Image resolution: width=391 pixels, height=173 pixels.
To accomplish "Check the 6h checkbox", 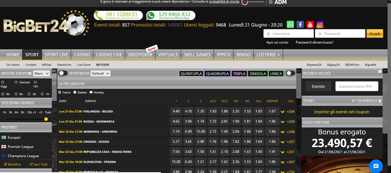I will point(16,94).
